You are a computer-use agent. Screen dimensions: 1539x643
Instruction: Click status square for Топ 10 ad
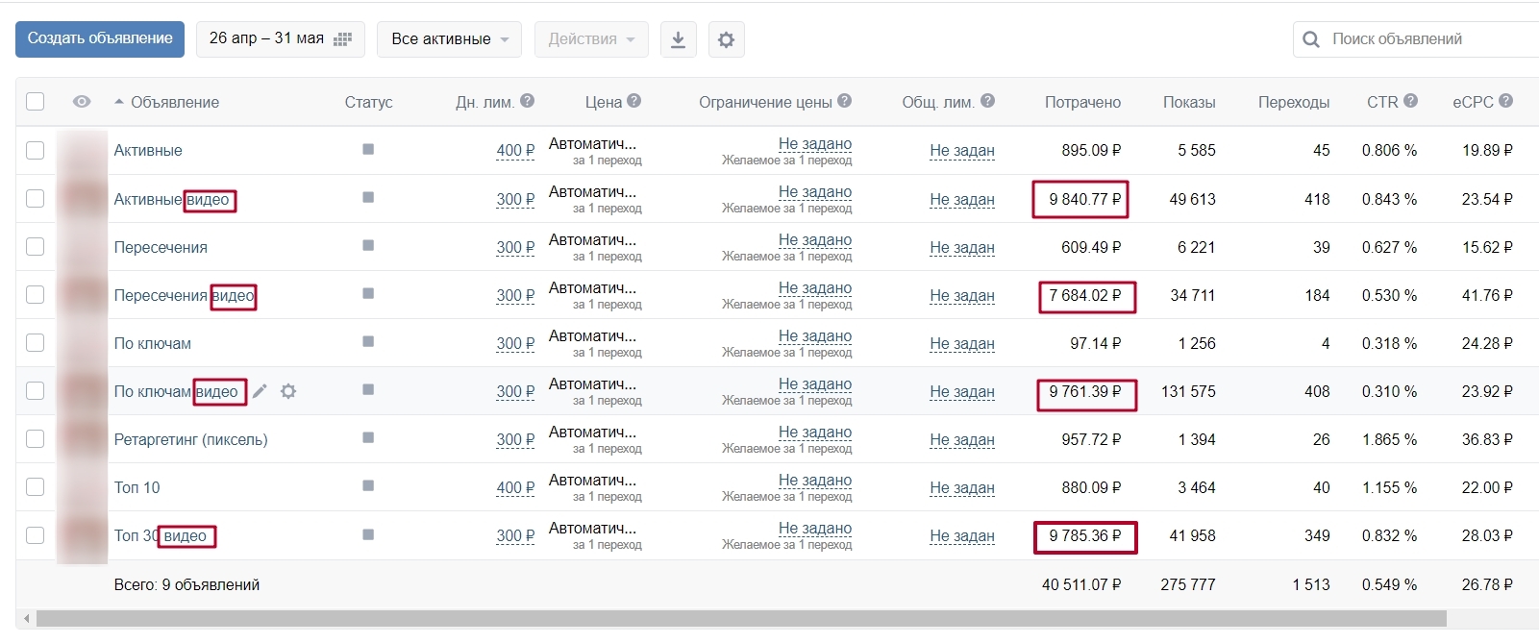tap(368, 486)
